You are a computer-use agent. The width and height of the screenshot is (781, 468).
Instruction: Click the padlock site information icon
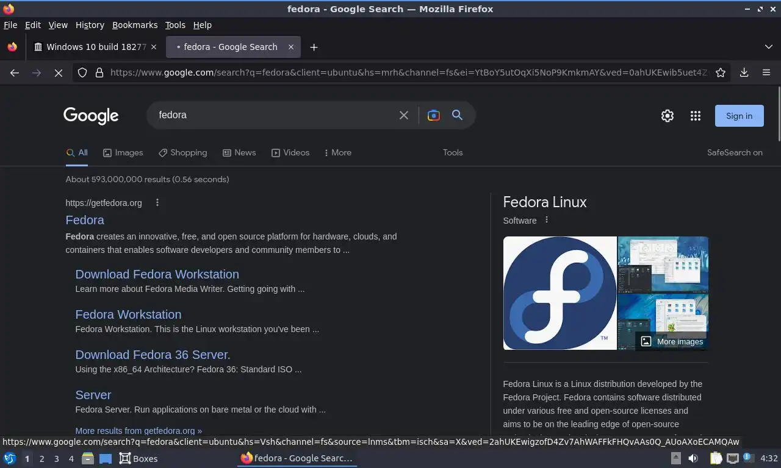[x=99, y=73]
